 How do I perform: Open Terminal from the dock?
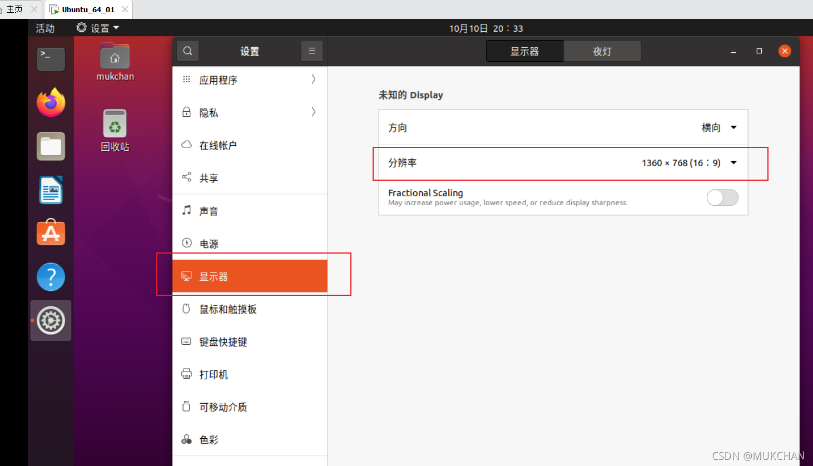51,59
